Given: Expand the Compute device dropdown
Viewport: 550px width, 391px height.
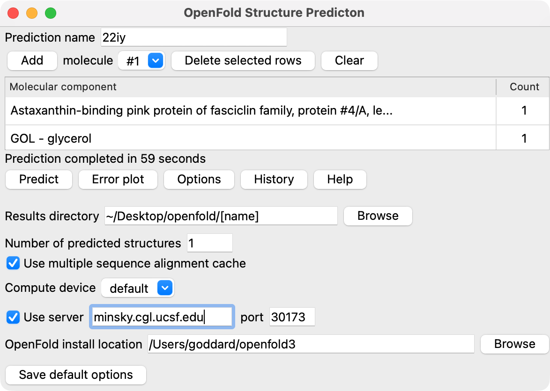Looking at the screenshot, I should point(137,288).
